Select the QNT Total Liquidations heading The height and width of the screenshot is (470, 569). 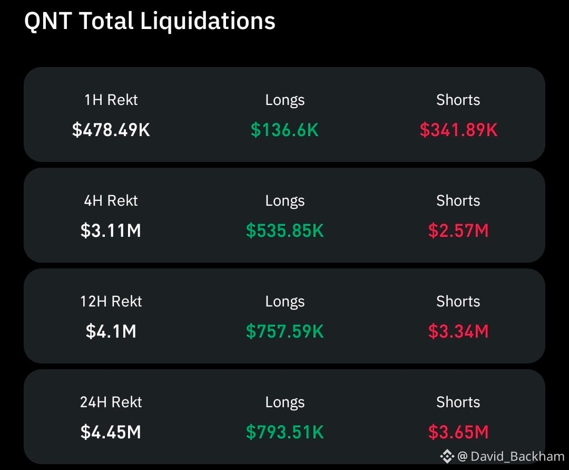click(150, 21)
